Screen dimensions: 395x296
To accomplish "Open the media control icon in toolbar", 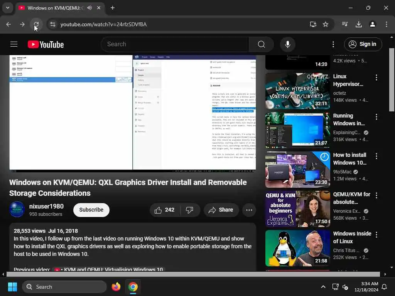I will (x=345, y=24).
